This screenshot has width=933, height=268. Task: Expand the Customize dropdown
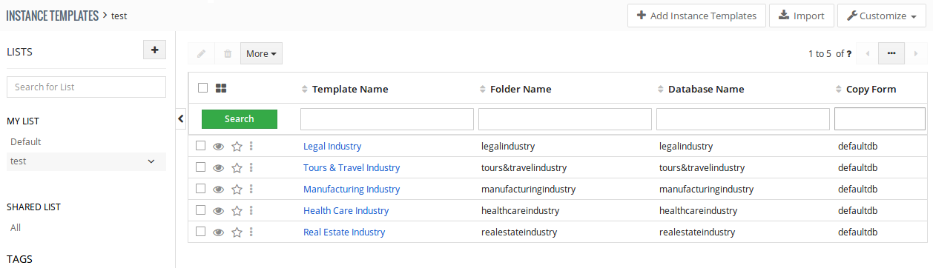pyautogui.click(x=881, y=16)
